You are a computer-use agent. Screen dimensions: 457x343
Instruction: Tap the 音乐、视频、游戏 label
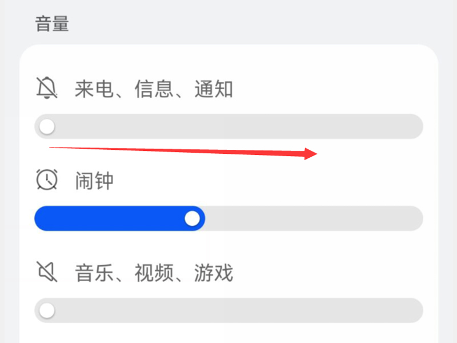point(154,273)
